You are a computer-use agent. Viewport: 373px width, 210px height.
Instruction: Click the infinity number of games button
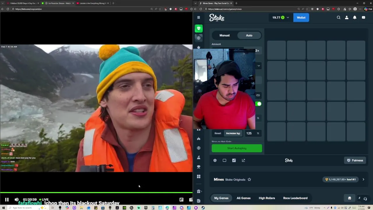258,95
